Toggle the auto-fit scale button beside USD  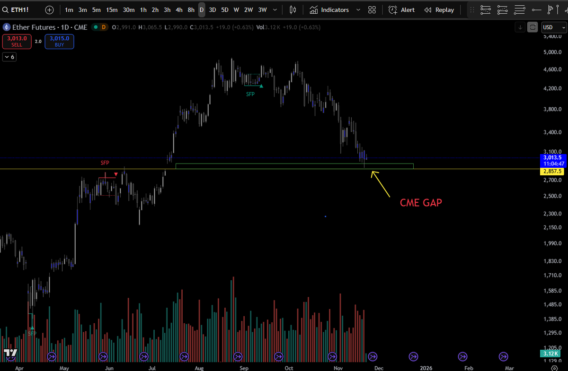pyautogui.click(x=533, y=27)
